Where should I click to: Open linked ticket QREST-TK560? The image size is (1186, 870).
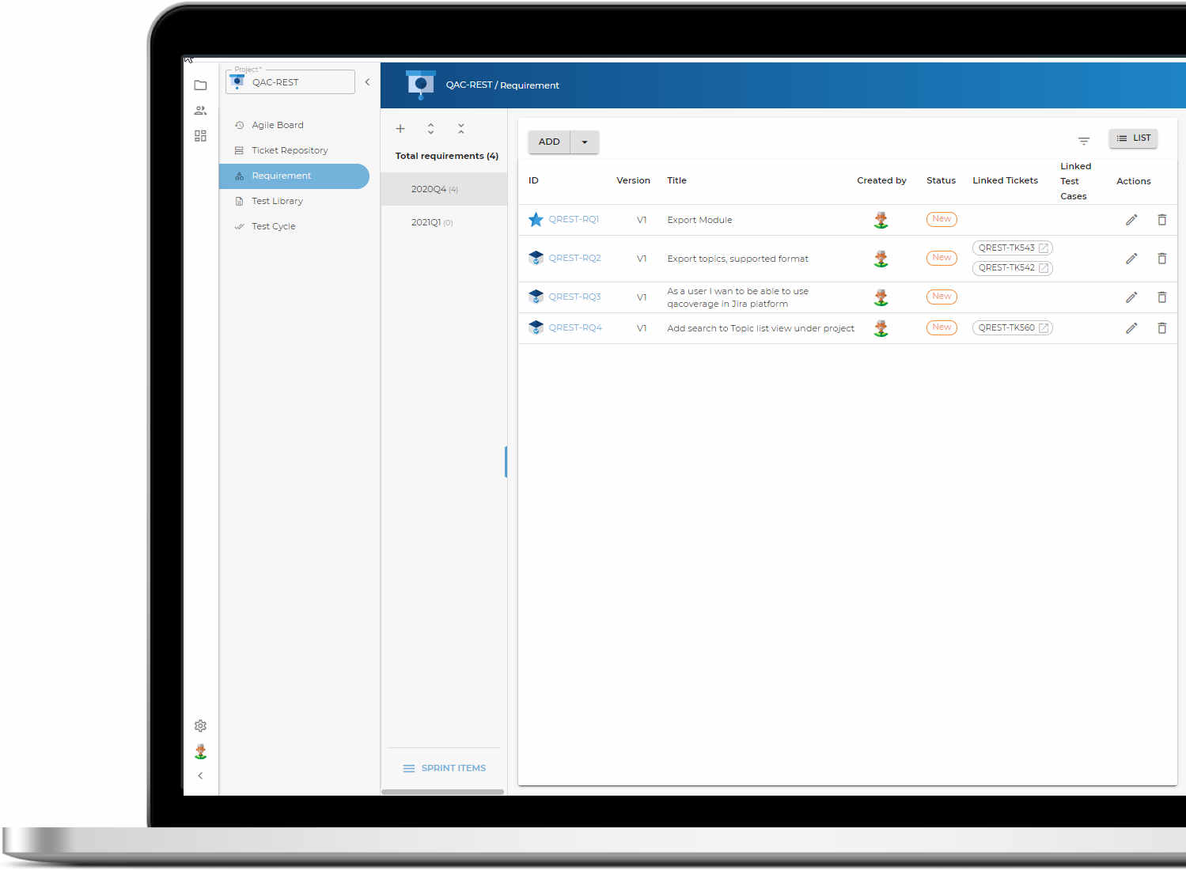point(1013,327)
